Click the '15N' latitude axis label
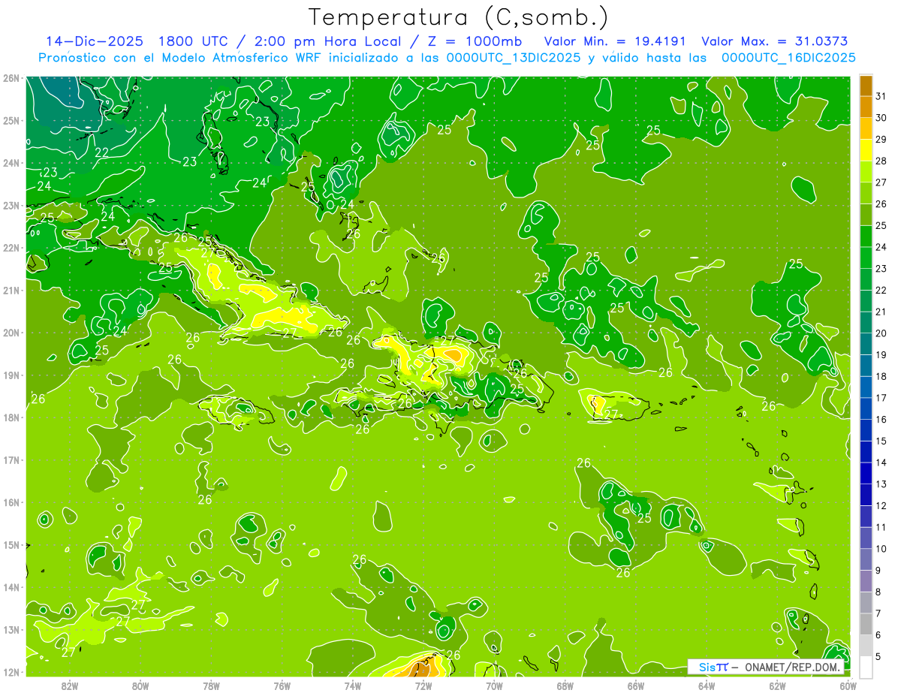The image size is (901, 696). (x=11, y=544)
